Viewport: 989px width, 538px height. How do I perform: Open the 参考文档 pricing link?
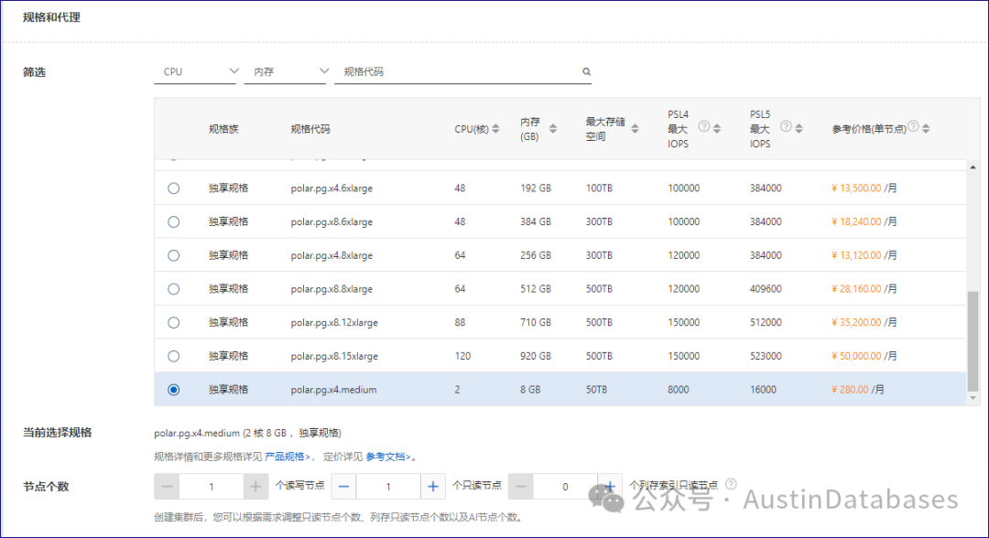388,457
